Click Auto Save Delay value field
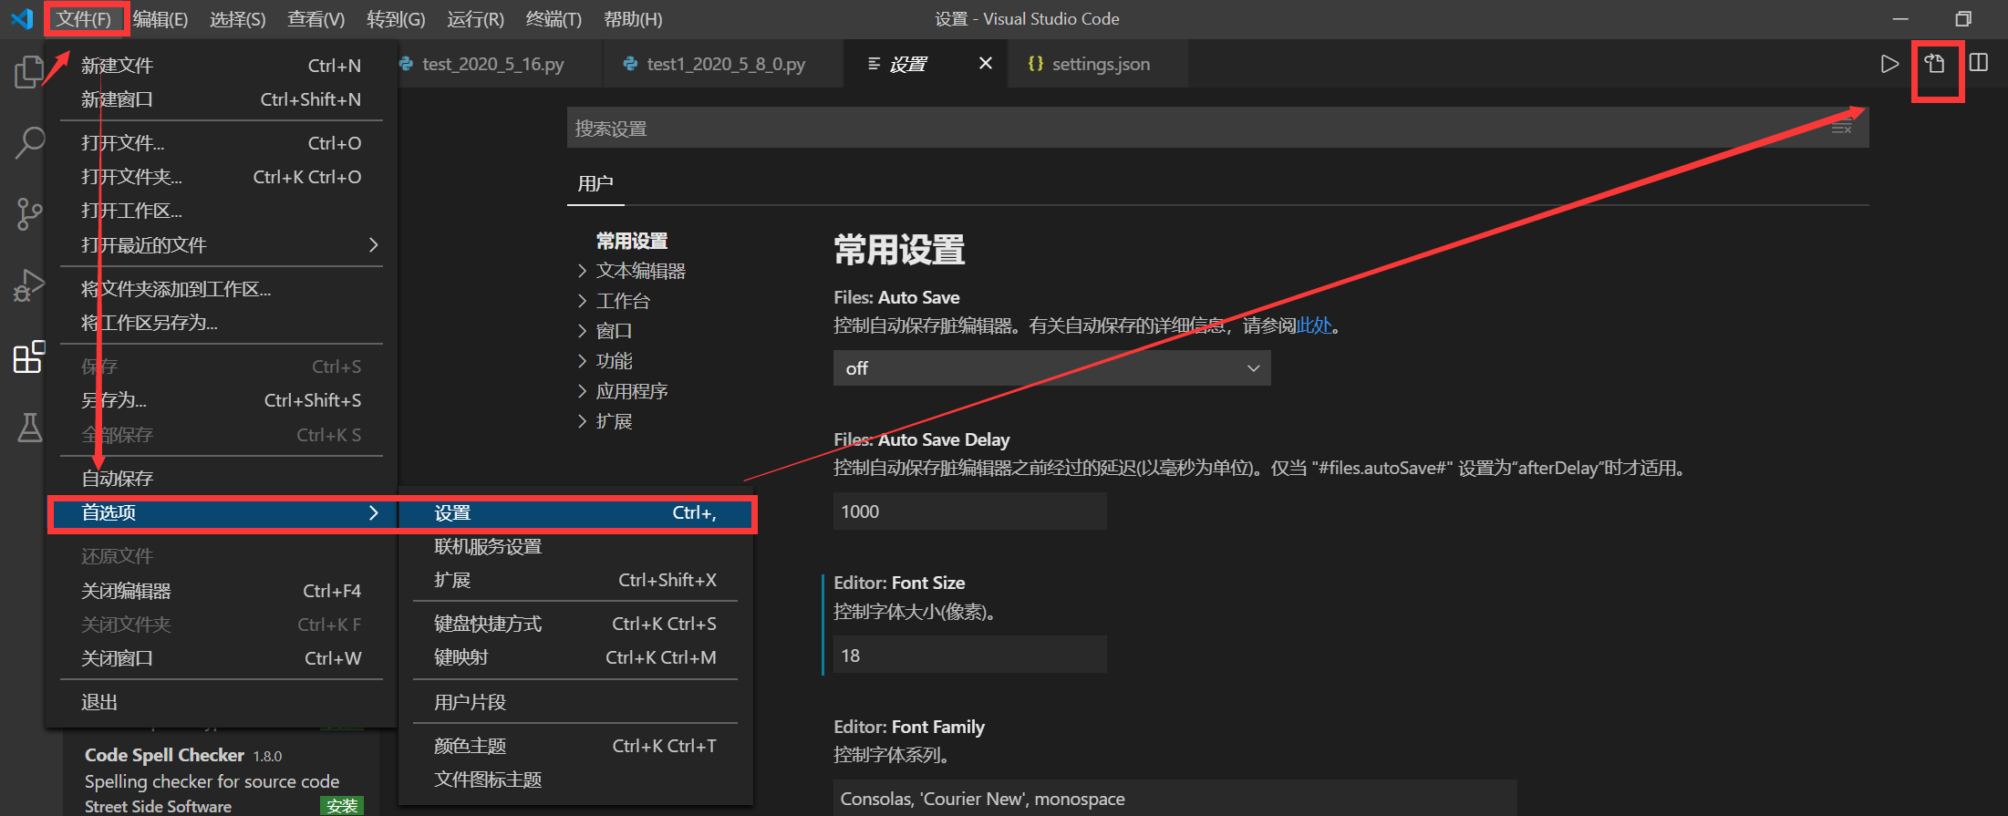 (x=969, y=511)
